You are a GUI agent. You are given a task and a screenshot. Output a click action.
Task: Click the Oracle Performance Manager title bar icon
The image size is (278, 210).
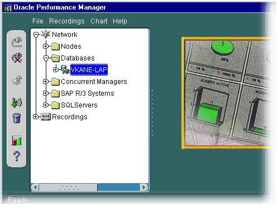point(8,8)
